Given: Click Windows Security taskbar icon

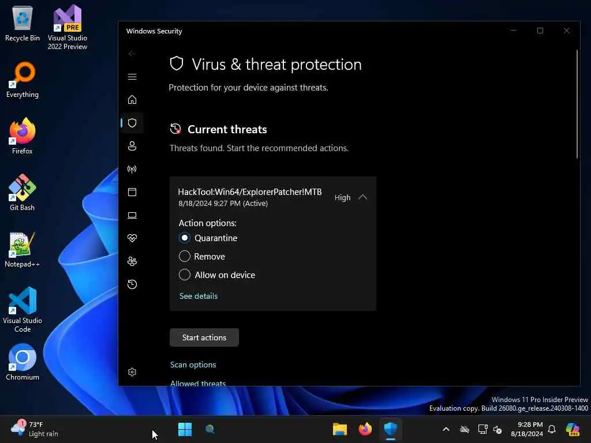Looking at the screenshot, I should [x=391, y=429].
